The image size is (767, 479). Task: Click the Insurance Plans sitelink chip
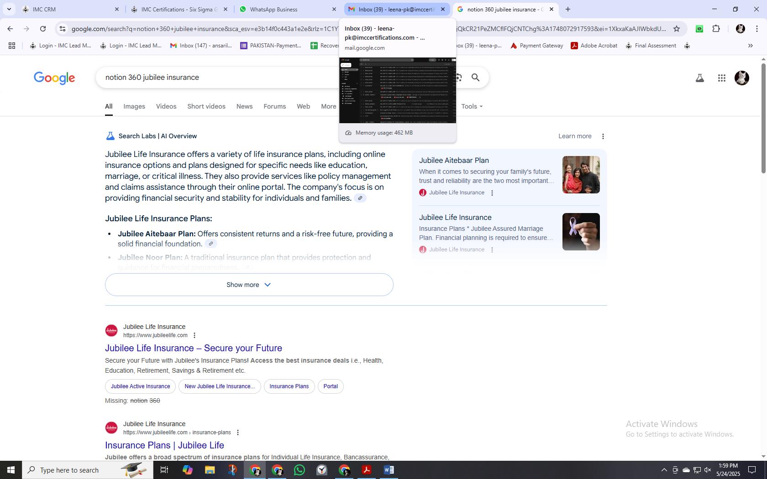(x=289, y=386)
